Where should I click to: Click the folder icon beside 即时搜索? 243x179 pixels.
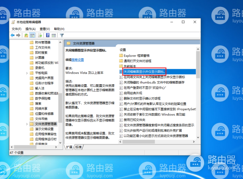[x=32, y=53]
